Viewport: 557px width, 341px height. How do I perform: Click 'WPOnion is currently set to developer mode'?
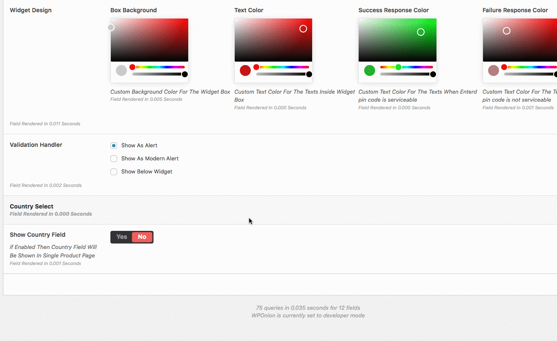pyautogui.click(x=308, y=316)
